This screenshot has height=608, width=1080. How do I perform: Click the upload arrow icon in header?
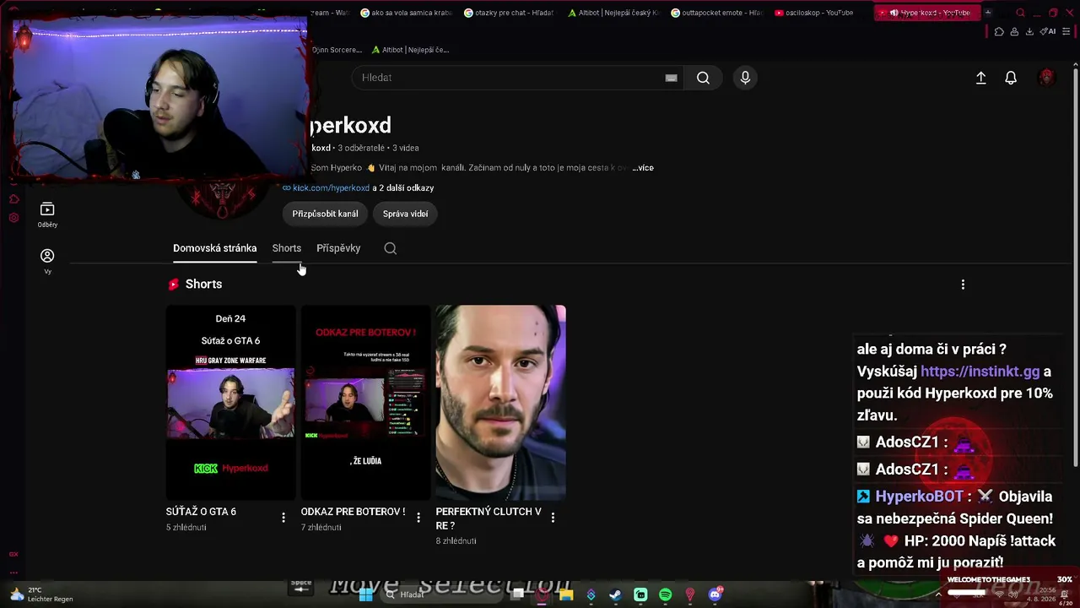click(980, 78)
